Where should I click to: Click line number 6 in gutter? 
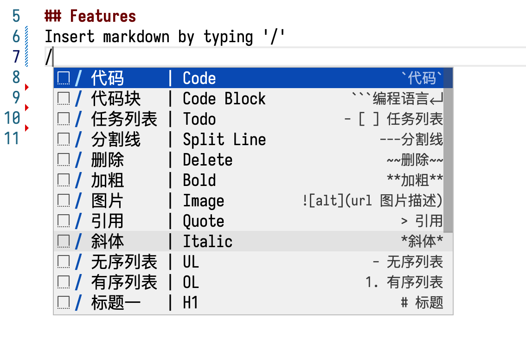coord(16,37)
